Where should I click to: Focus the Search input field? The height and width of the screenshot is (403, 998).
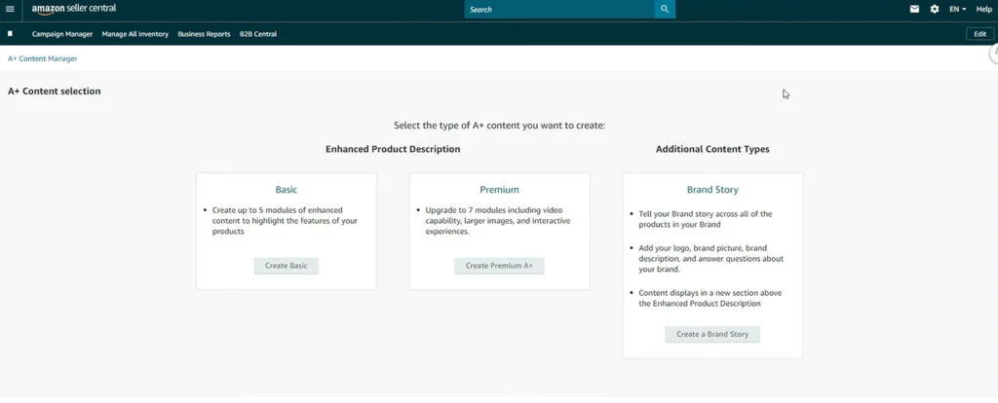[559, 10]
